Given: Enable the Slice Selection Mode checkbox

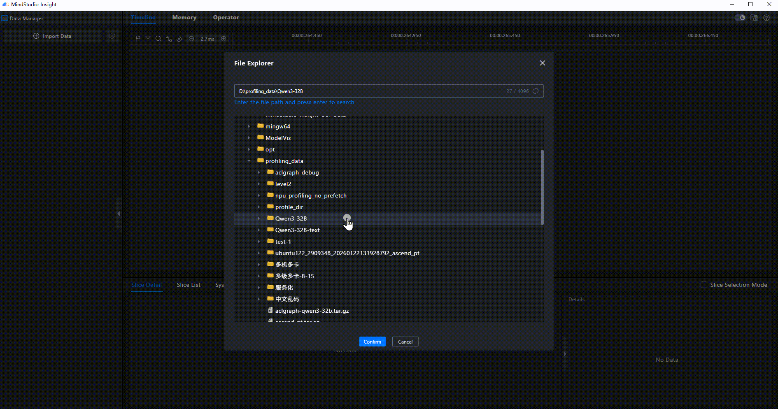Looking at the screenshot, I should (704, 285).
